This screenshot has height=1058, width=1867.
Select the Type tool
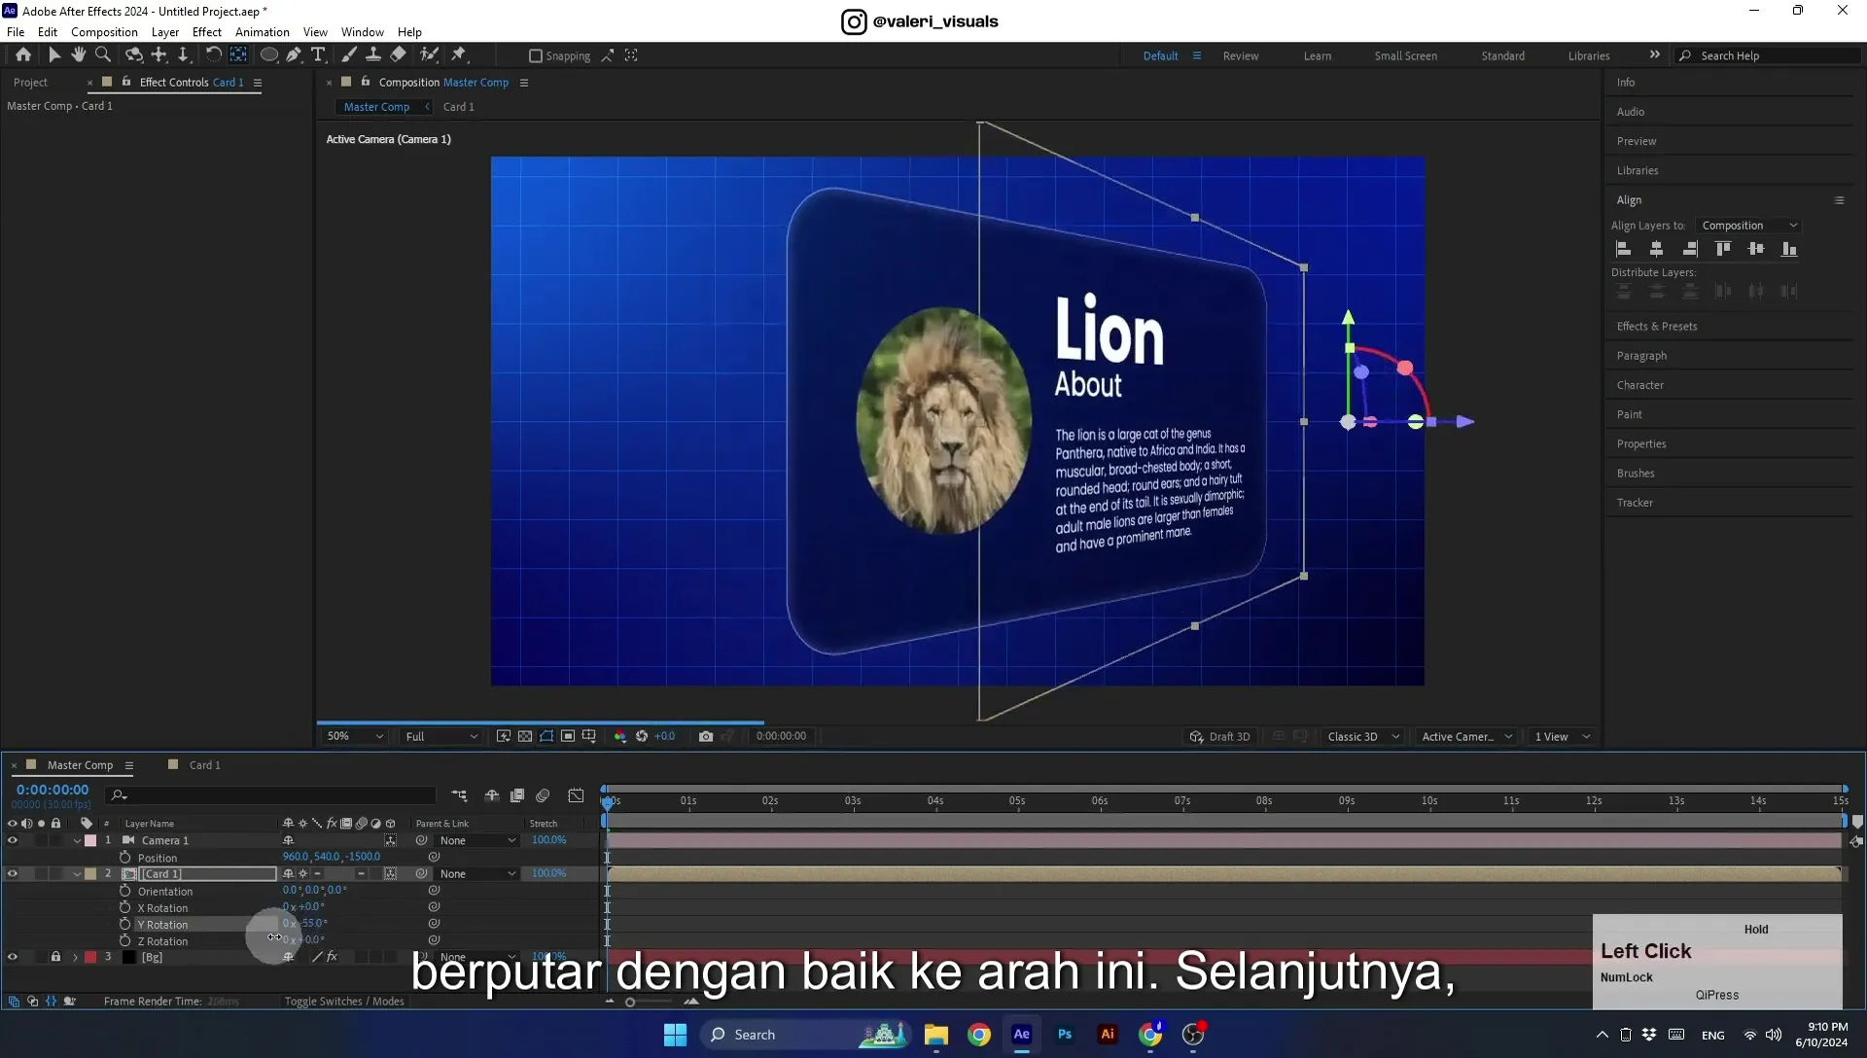(x=318, y=55)
